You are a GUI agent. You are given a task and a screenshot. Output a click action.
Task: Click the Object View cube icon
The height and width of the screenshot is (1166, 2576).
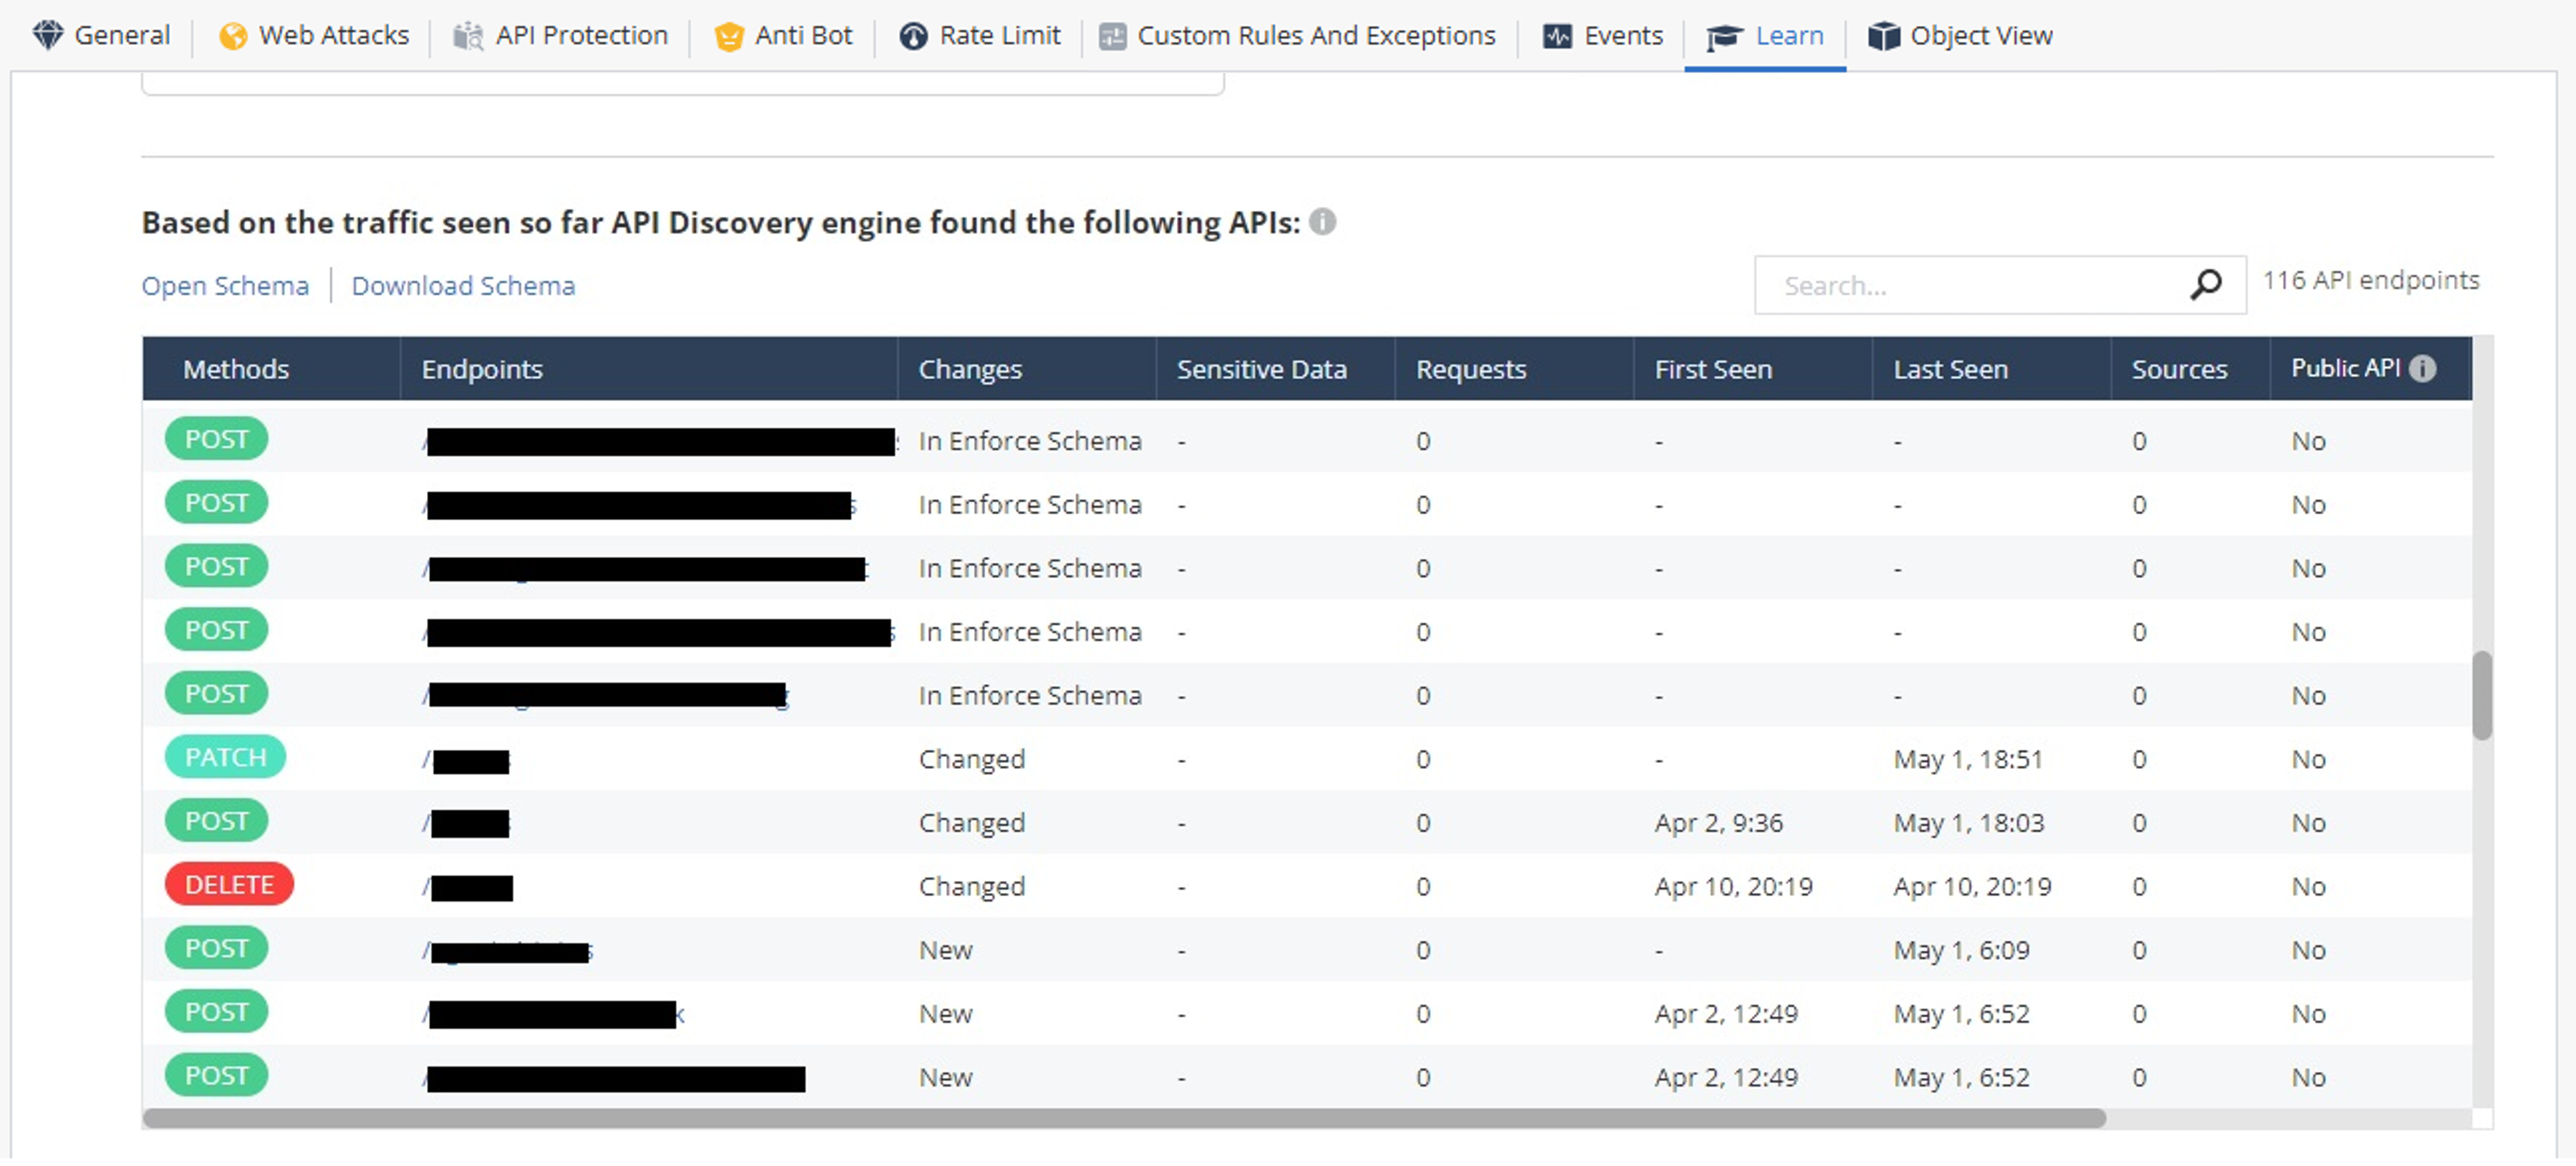click(x=1883, y=36)
